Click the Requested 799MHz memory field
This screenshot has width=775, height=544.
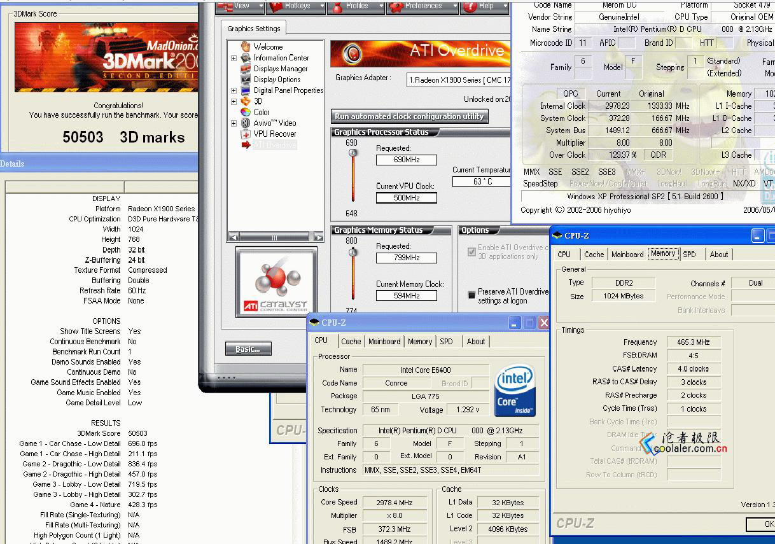tap(407, 258)
